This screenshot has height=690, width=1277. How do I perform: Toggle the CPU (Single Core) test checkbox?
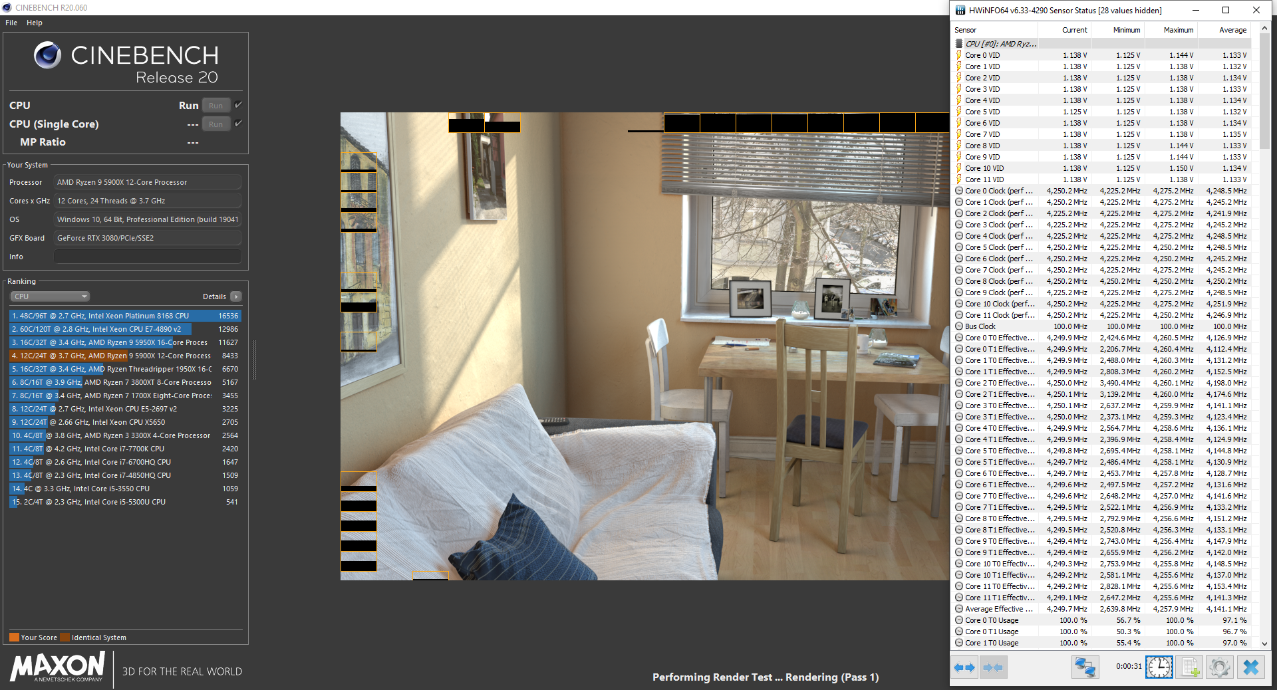(x=238, y=124)
